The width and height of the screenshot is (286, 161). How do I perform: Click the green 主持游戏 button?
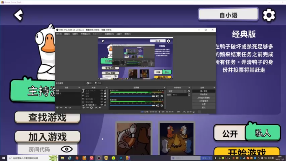click(33, 91)
